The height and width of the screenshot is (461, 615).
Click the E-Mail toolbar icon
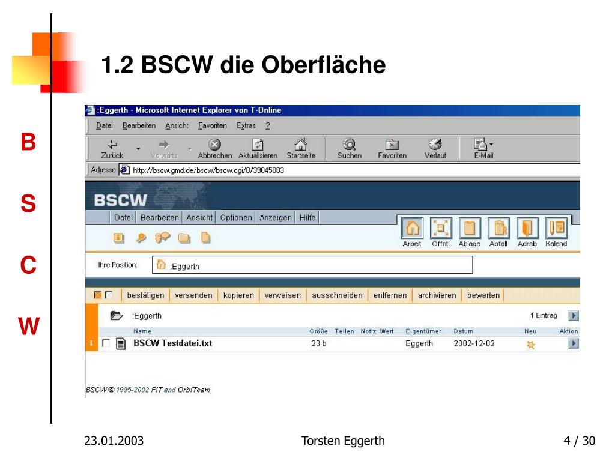point(480,144)
